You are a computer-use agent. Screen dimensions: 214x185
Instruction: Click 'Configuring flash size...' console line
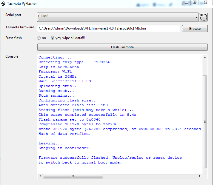(x=68, y=101)
